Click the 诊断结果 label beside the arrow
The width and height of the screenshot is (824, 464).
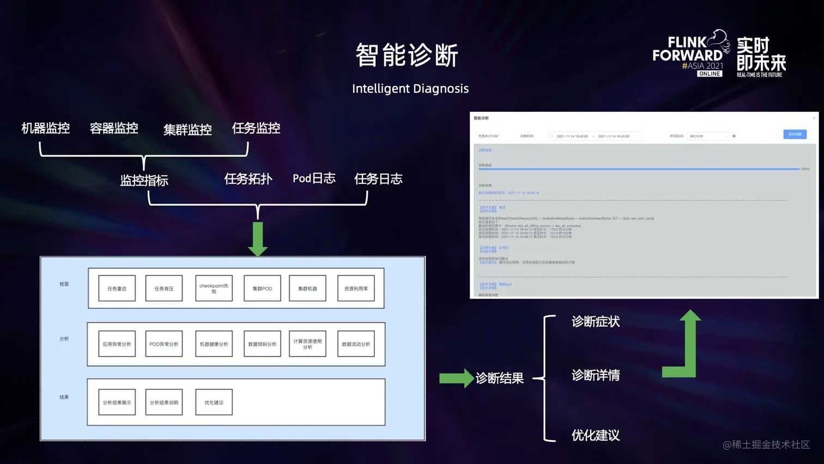(500, 378)
